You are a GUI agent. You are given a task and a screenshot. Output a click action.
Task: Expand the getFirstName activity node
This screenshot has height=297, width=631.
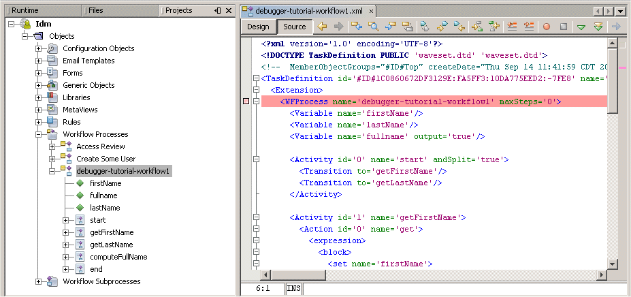click(65, 232)
